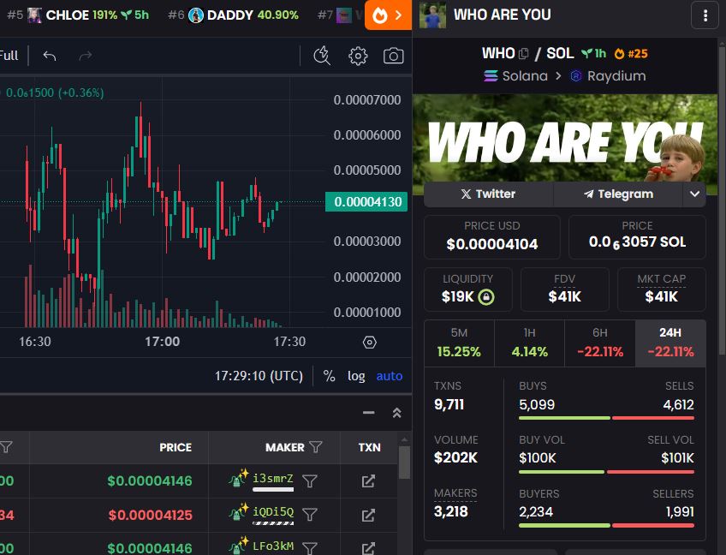Select the 1H timeframe tab
This screenshot has height=555, width=726.
point(530,343)
